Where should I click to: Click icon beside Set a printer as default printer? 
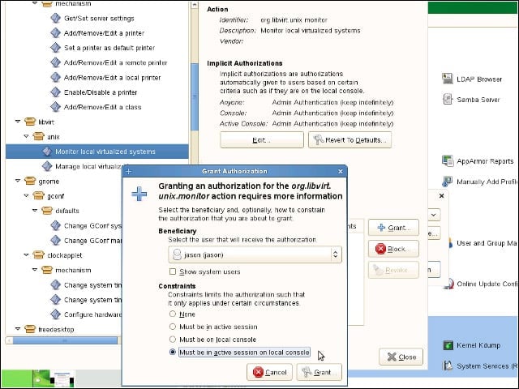[55, 48]
